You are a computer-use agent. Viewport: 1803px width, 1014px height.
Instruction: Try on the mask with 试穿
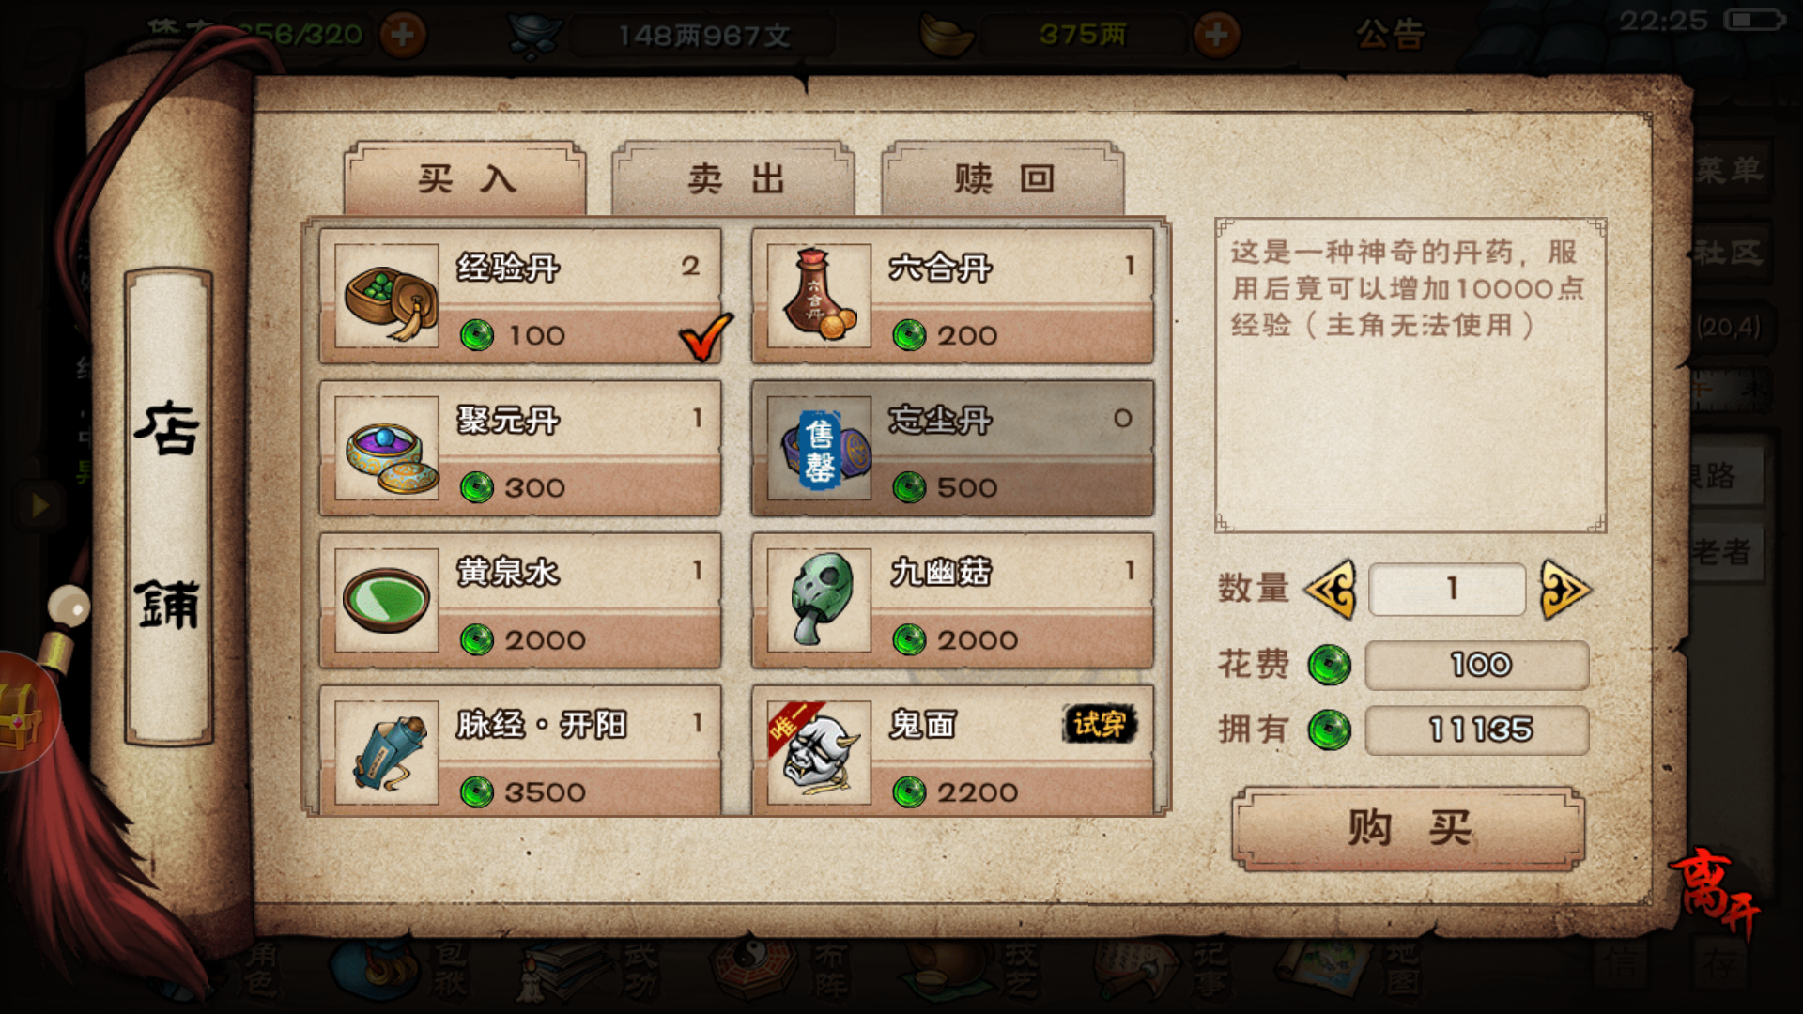click(x=1100, y=724)
